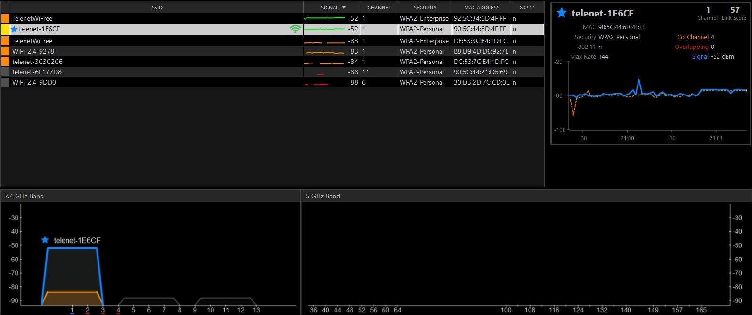Click the Co-Channel 4 label in details panel

(695, 37)
